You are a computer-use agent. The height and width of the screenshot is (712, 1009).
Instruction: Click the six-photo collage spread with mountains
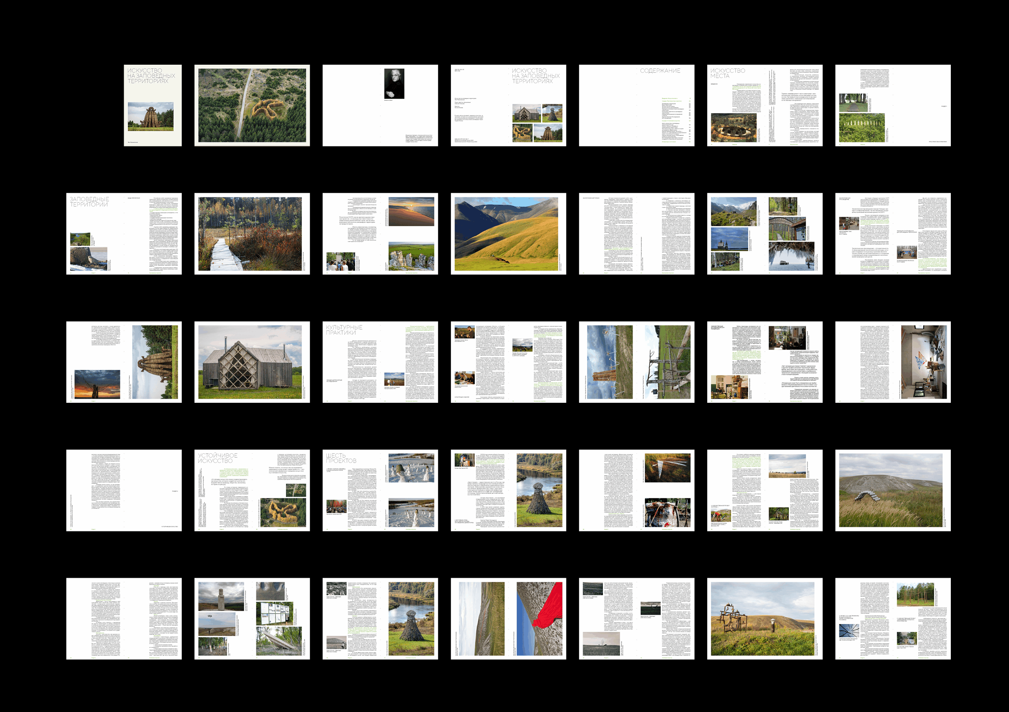pyautogui.click(x=764, y=234)
